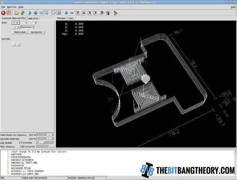The height and width of the screenshot is (180, 237).
Task: Run the program with play icon
Action: (30, 13)
